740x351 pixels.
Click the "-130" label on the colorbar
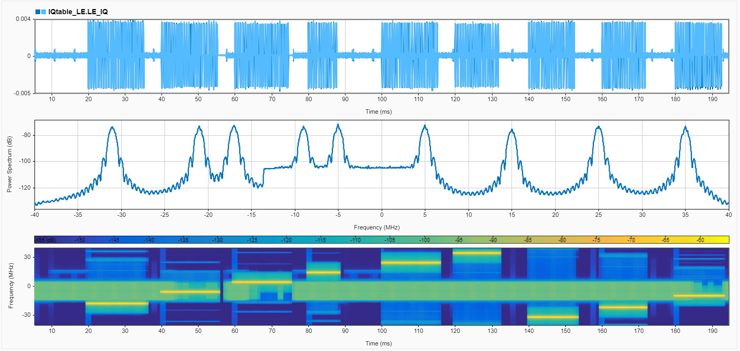[x=217, y=240]
